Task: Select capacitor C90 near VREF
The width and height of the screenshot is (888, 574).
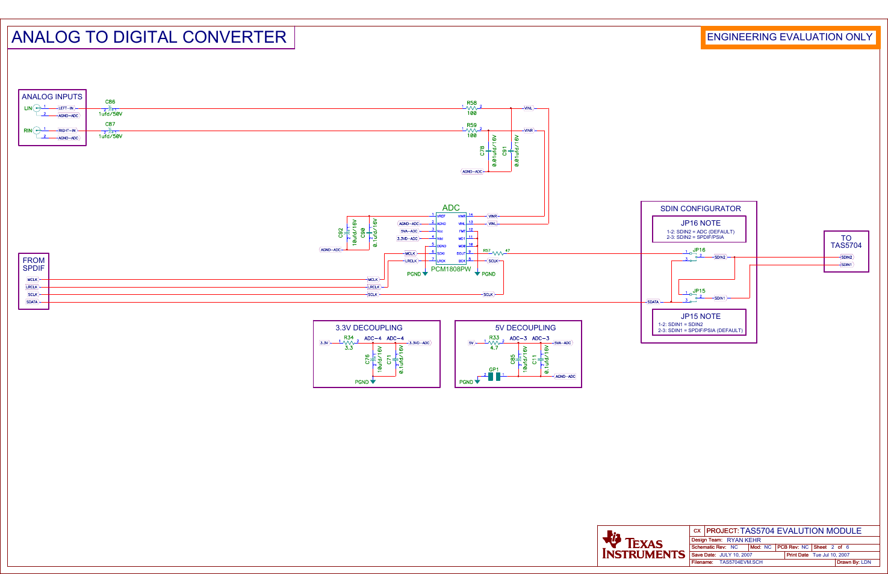Action: click(x=369, y=232)
